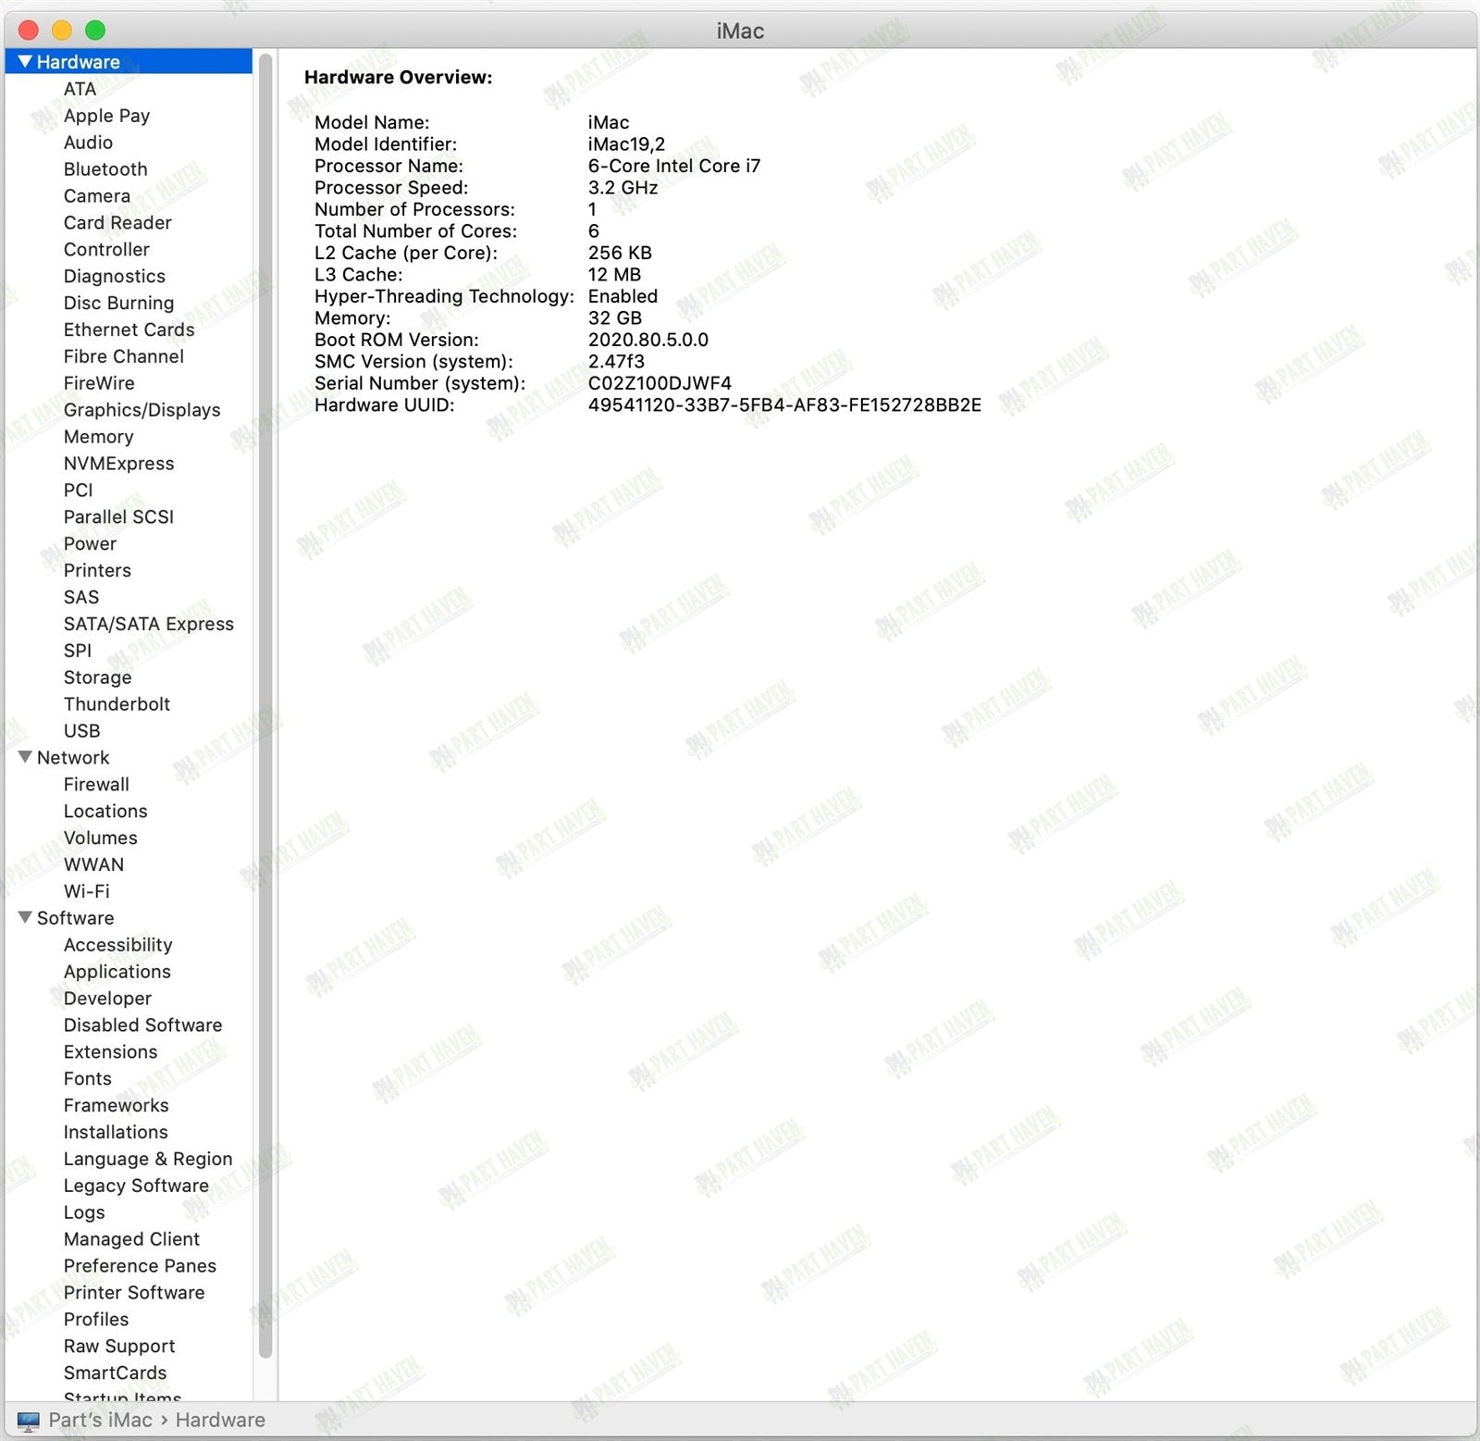Select Volumes under Network
This screenshot has width=1480, height=1441.
[101, 839]
